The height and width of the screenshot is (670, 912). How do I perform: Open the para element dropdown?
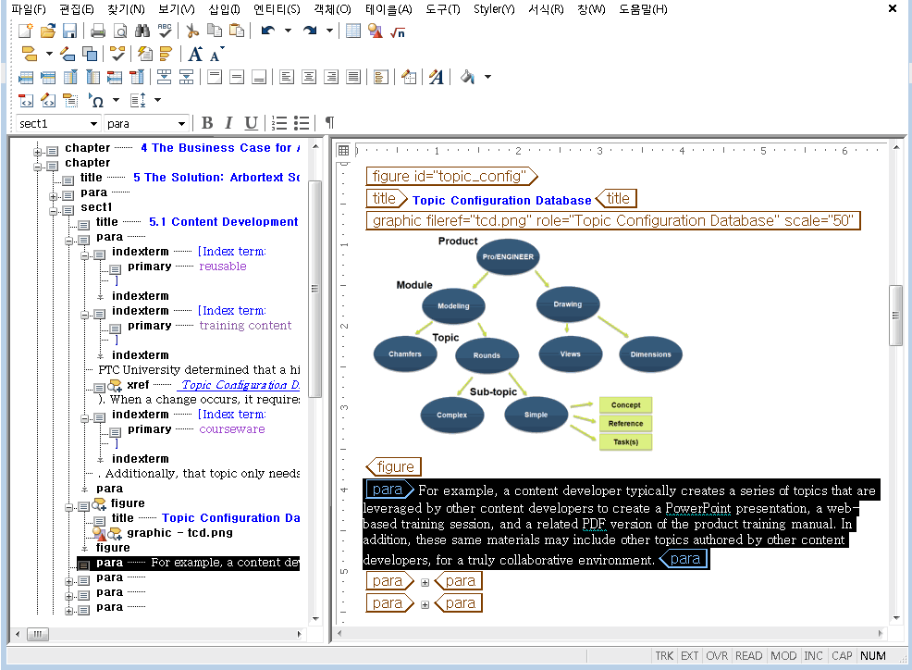181,124
